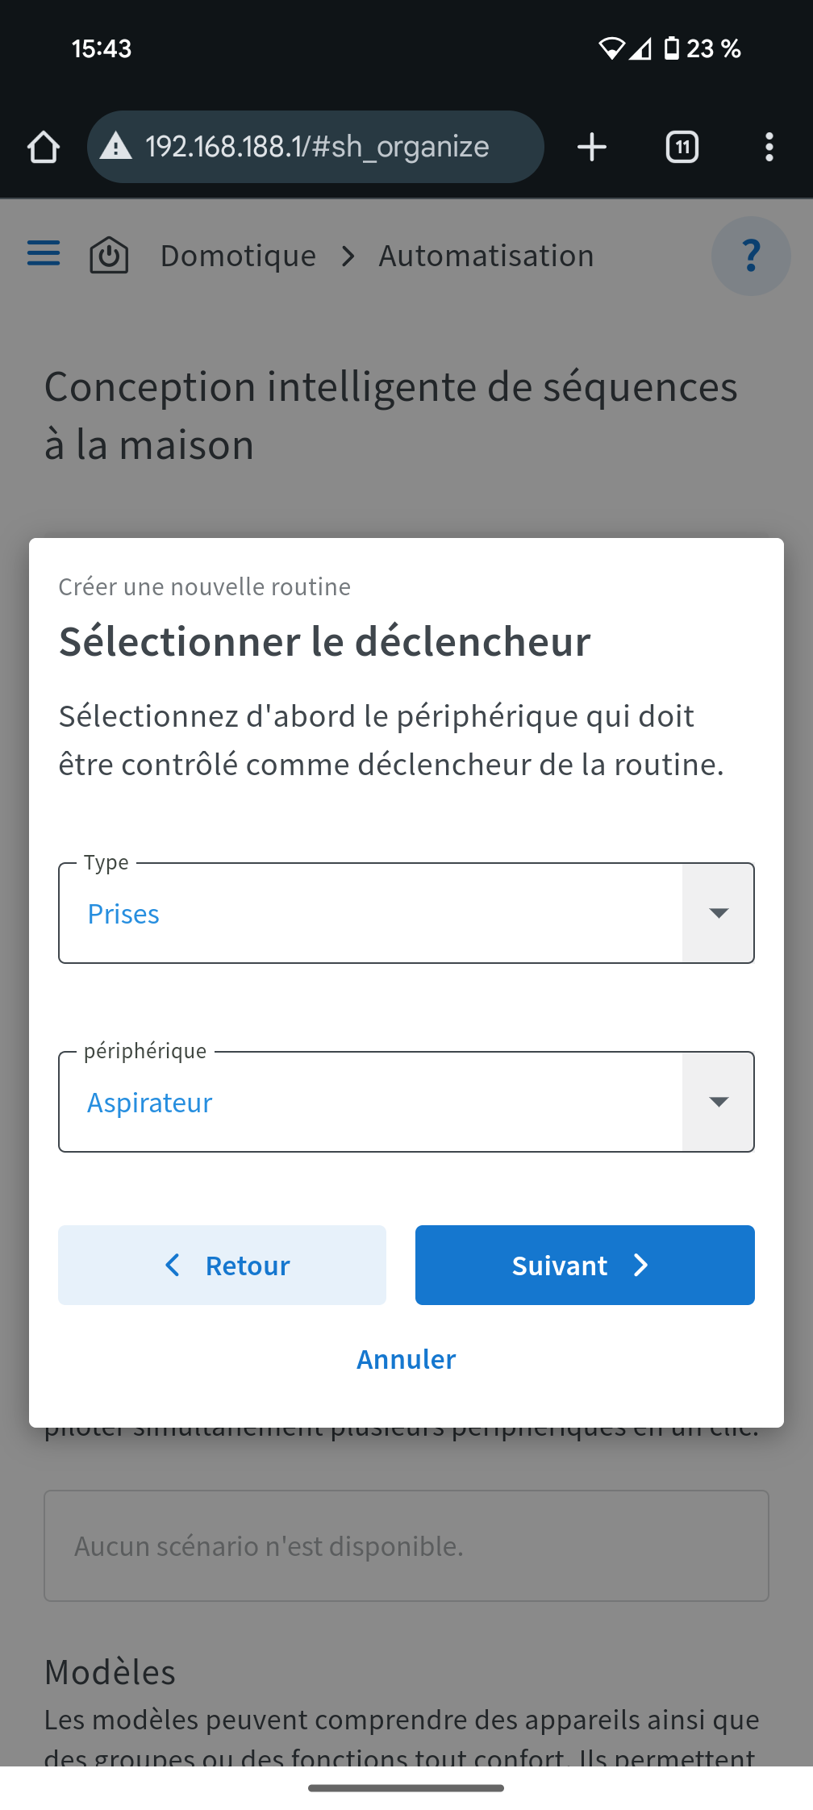The height and width of the screenshot is (1810, 813).
Task: Tap the address bar URL text
Action: coord(317,147)
